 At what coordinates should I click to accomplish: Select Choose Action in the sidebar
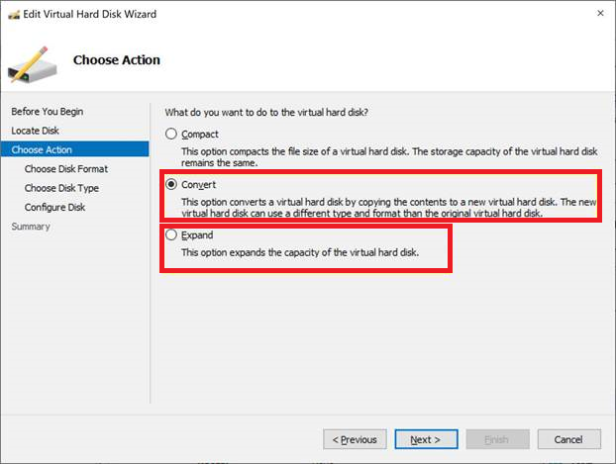pos(42,149)
